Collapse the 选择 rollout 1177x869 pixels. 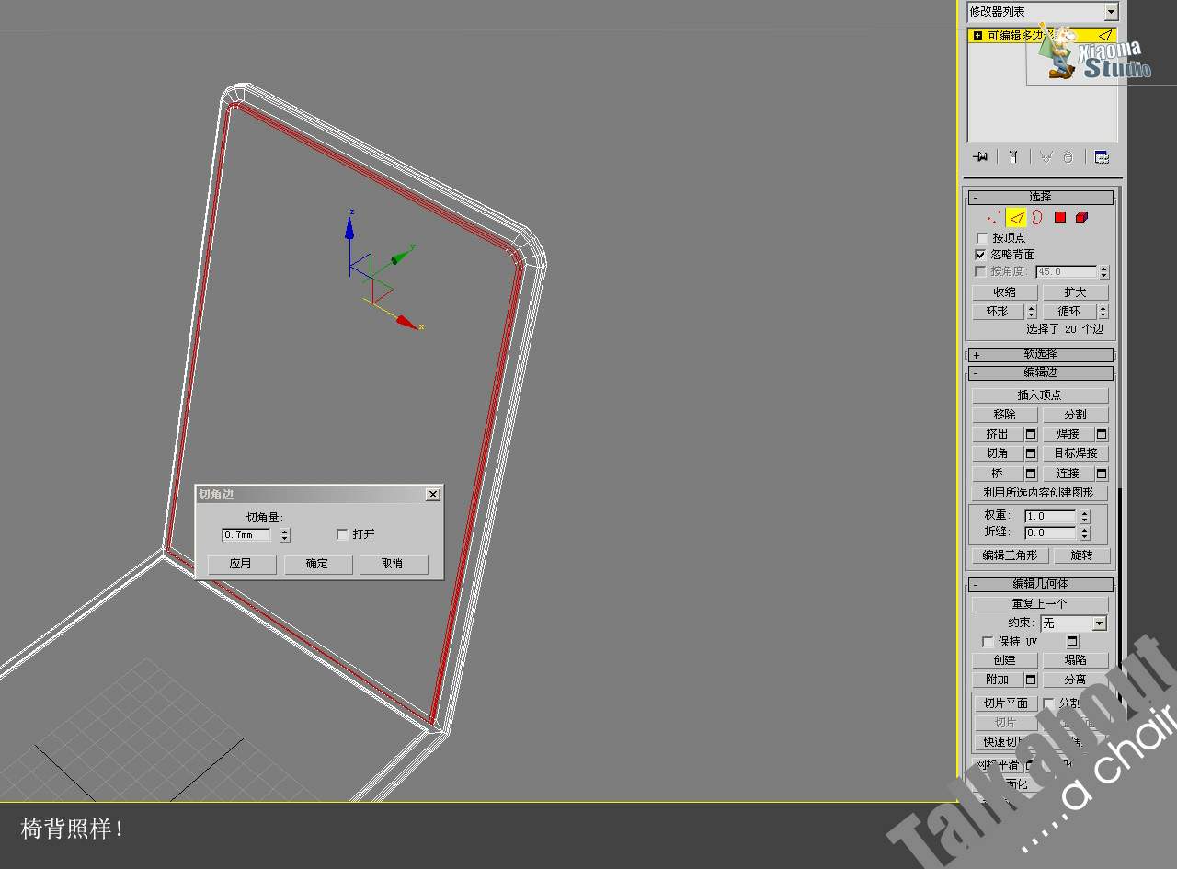pos(1040,198)
